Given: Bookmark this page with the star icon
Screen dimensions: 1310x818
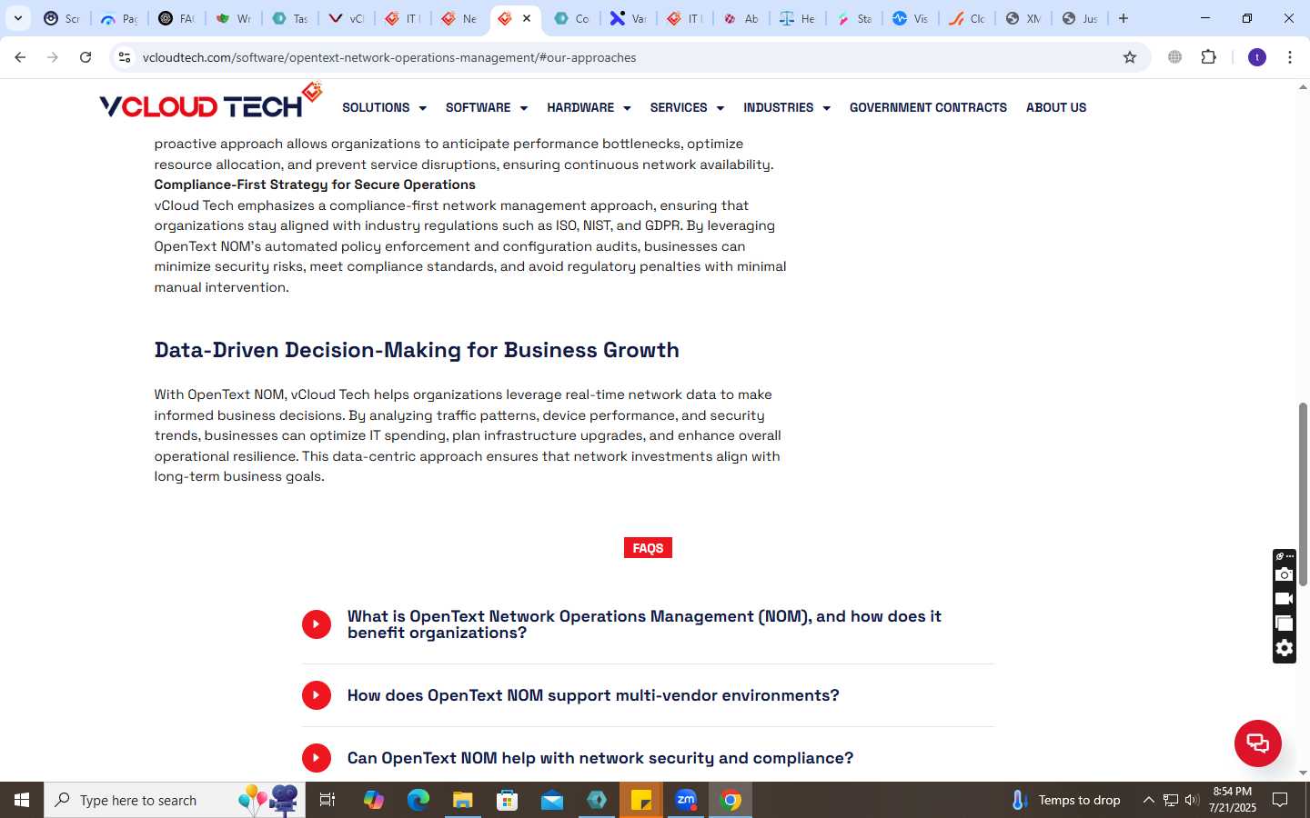Looking at the screenshot, I should (x=1130, y=57).
